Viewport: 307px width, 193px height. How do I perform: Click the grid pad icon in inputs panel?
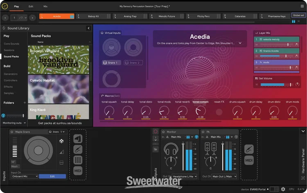[78, 160]
